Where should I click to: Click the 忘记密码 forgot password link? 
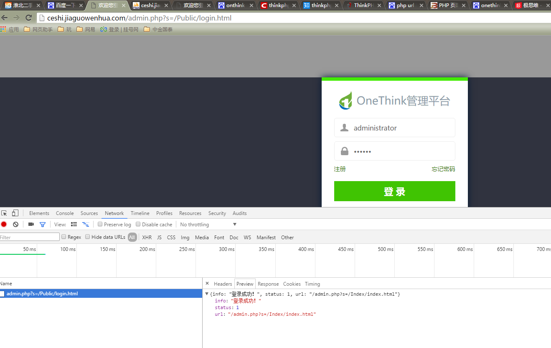pyautogui.click(x=443, y=169)
